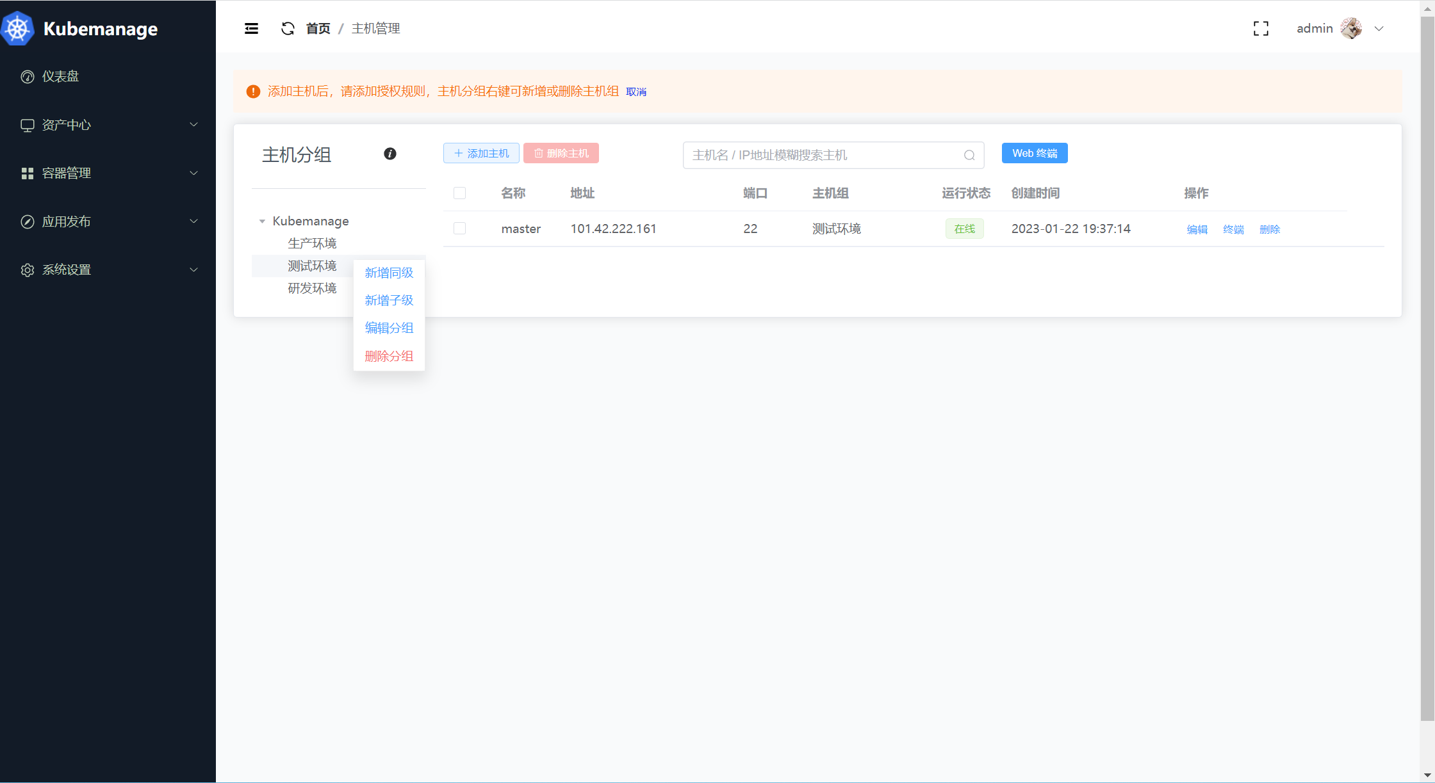Check the master host row checkbox
The image size is (1435, 783).
click(x=459, y=229)
